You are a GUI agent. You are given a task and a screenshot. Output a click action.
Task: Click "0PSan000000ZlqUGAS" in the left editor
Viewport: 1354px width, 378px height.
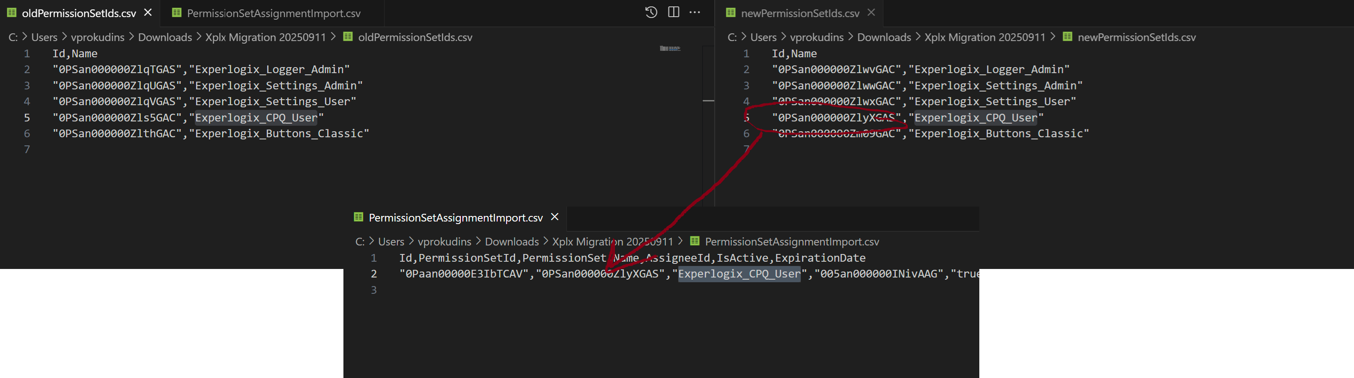120,86
